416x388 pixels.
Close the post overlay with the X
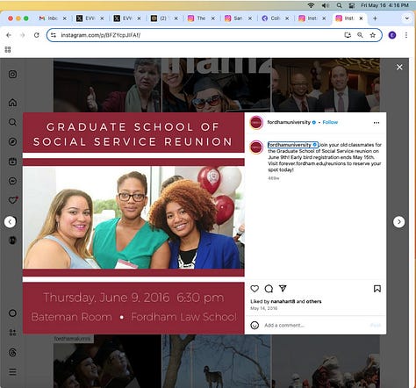(x=399, y=67)
